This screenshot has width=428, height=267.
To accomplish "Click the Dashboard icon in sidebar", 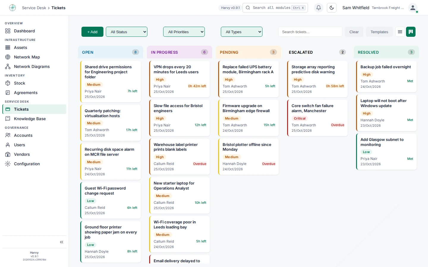I will 8,31.
